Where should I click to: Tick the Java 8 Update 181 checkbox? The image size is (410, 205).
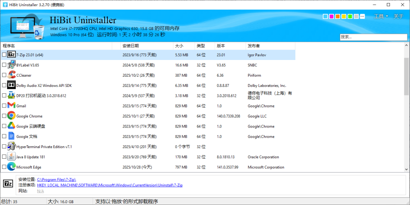coord(4,157)
